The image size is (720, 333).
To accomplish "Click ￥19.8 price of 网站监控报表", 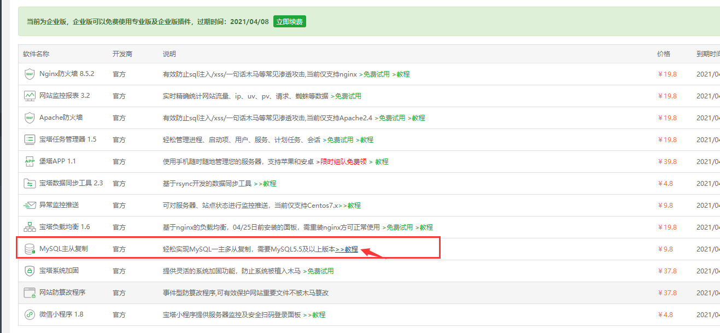I will point(667,96).
